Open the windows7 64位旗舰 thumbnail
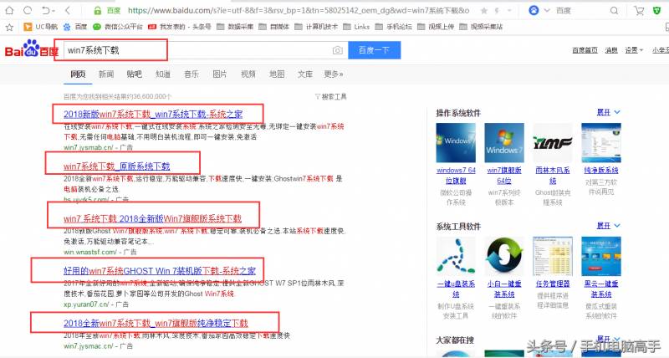Image resolution: width=669 pixels, height=358 pixels. click(456, 143)
